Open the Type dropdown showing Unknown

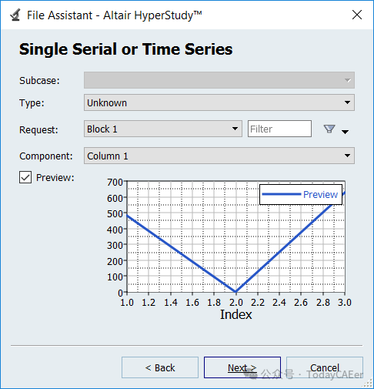coord(219,102)
